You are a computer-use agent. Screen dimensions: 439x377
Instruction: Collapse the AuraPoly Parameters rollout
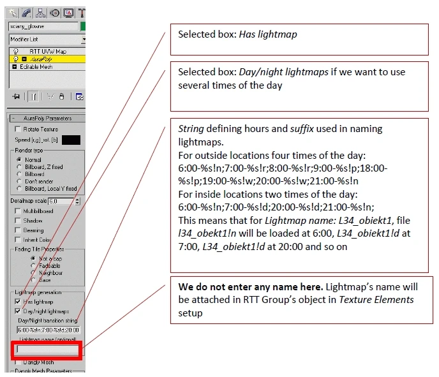pyautogui.click(x=47, y=119)
